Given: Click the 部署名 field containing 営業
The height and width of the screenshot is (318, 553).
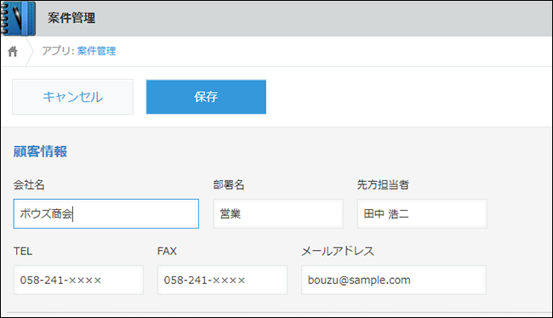Looking at the screenshot, I should click(x=278, y=213).
